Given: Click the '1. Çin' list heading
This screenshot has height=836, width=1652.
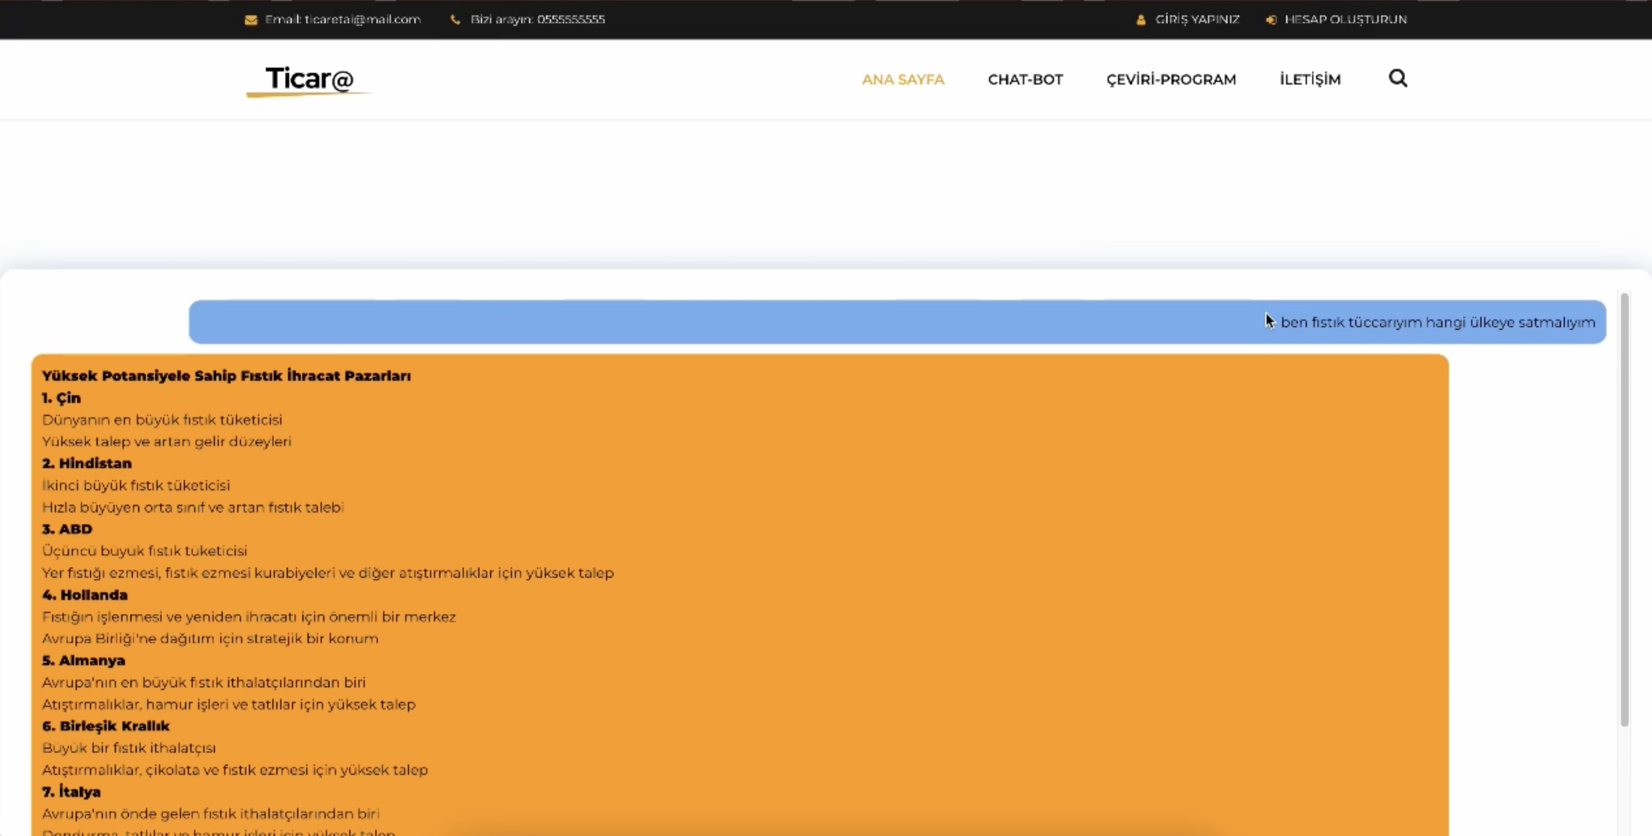Looking at the screenshot, I should pyautogui.click(x=62, y=398).
